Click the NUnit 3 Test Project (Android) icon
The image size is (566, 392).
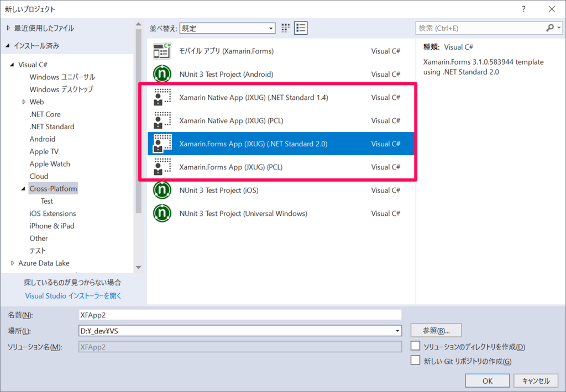coord(162,74)
